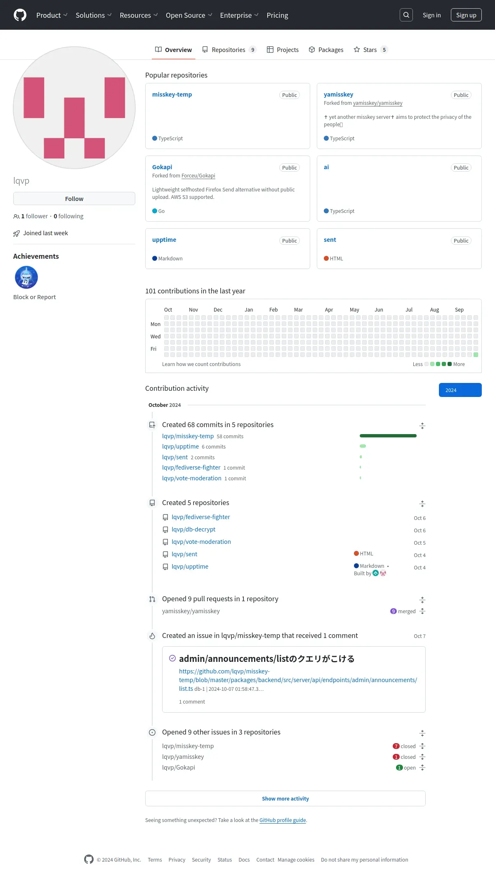The height and width of the screenshot is (881, 495).
Task: Open the sent popular repository
Action: [330, 239]
